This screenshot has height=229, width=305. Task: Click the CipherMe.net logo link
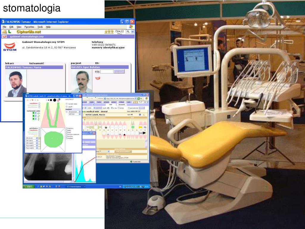click(x=29, y=32)
